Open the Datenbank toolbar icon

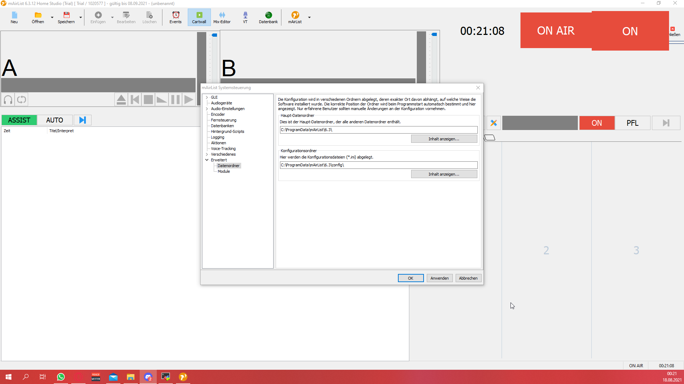click(x=268, y=17)
